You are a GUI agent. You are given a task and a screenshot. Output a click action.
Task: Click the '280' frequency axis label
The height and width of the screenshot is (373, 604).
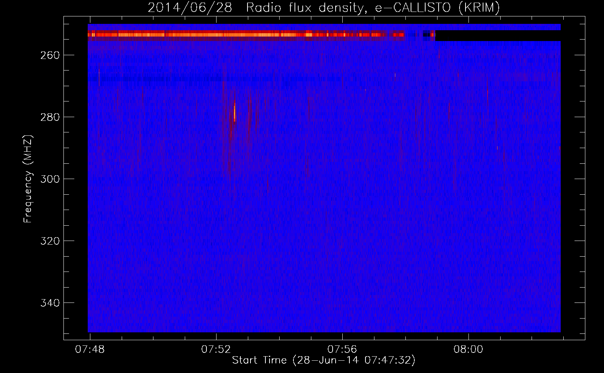[50, 117]
